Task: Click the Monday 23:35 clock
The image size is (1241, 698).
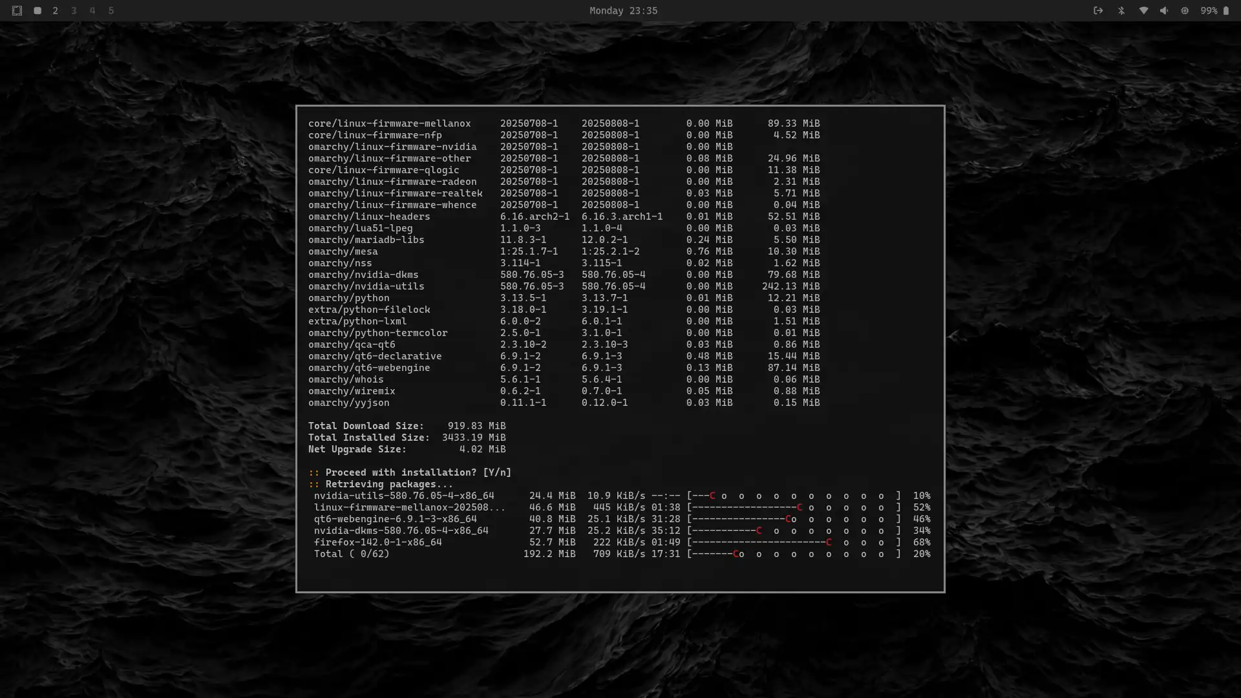Action: (623, 10)
